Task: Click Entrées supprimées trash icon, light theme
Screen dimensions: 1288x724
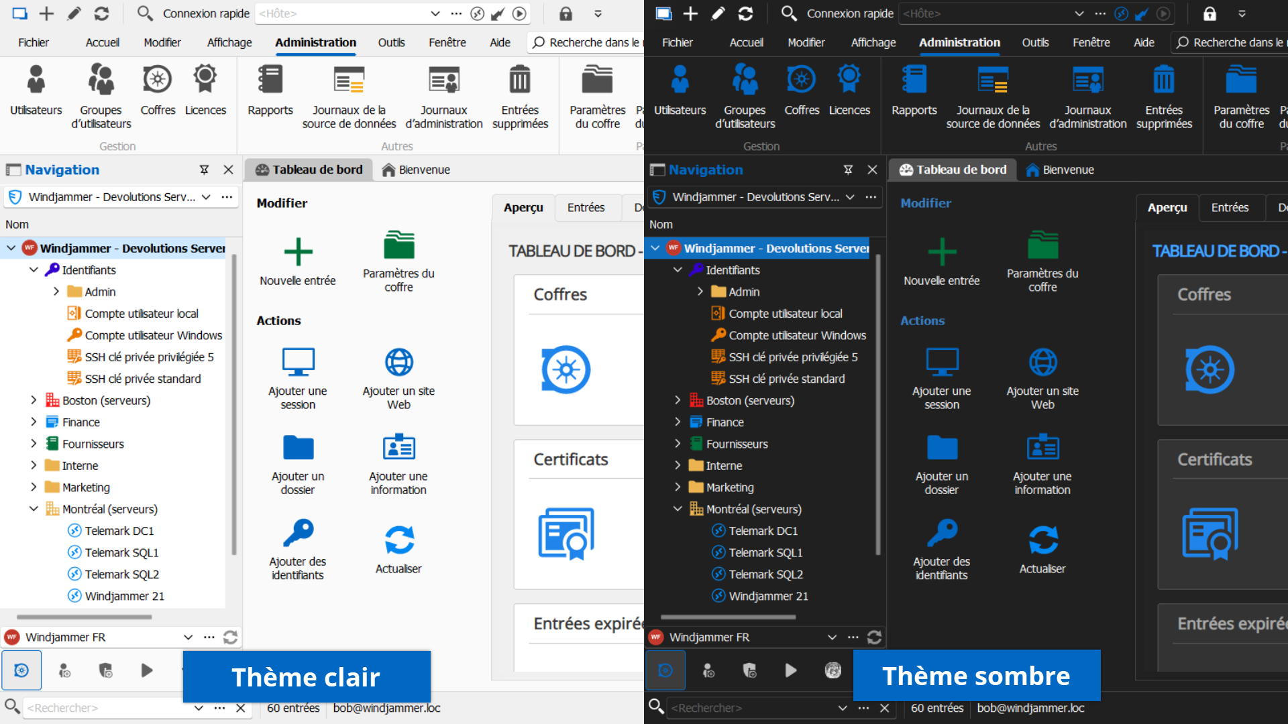Action: click(x=520, y=80)
